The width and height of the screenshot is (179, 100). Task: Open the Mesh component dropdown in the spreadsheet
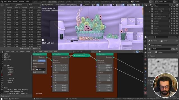pyautogui.click(x=21, y=5)
